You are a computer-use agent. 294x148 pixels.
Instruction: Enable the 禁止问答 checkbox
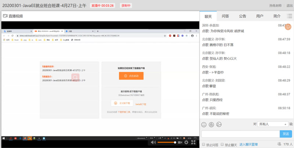point(204,145)
